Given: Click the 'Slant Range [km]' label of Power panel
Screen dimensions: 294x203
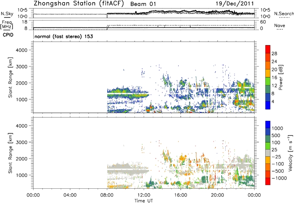Looking at the screenshot, I should tap(10, 77).
